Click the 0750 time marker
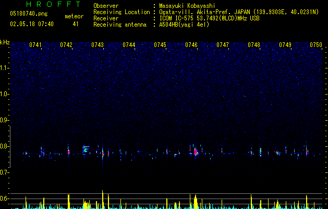Image resolution: width=328 pixels, height=209 pixels. pos(316,45)
